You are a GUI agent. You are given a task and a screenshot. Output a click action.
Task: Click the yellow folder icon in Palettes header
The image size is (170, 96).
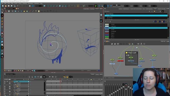point(155,11)
